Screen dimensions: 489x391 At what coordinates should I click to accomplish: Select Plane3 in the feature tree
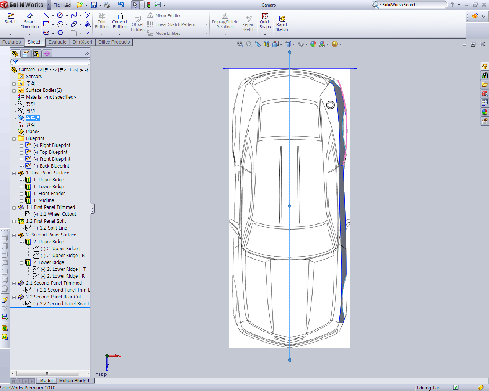pyautogui.click(x=33, y=132)
